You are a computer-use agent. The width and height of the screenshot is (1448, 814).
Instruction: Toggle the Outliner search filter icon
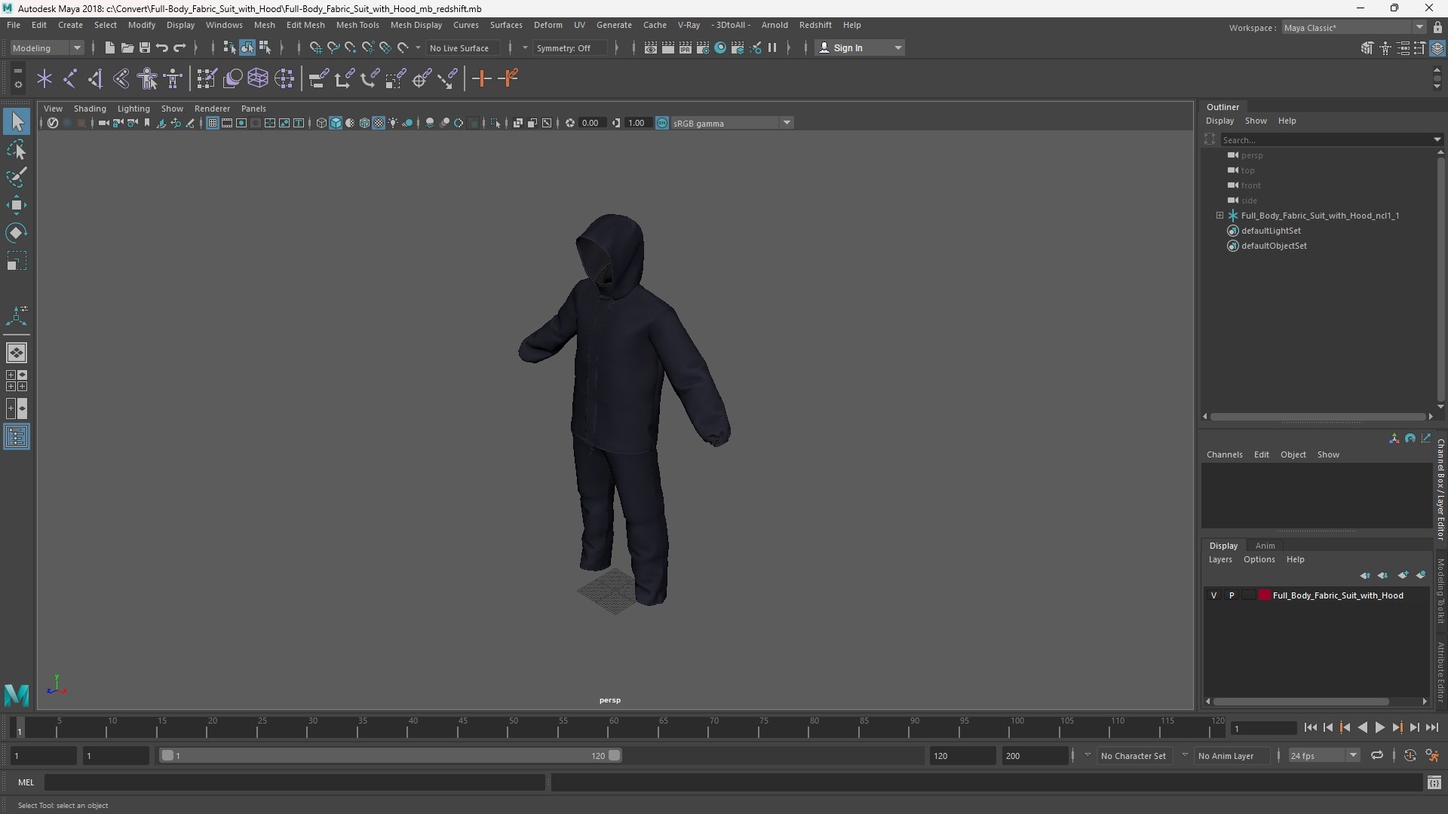point(1210,139)
